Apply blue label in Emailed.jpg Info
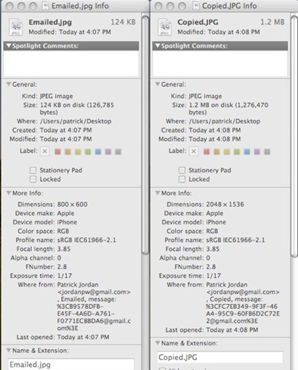This screenshot has width=298, height=370. tap(98, 152)
